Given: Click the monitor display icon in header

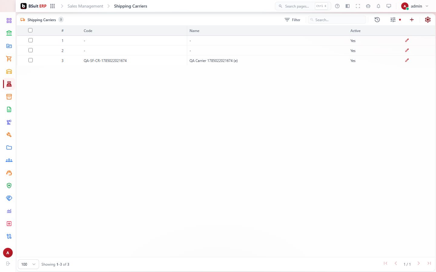Looking at the screenshot, I should pyautogui.click(x=389, y=6).
